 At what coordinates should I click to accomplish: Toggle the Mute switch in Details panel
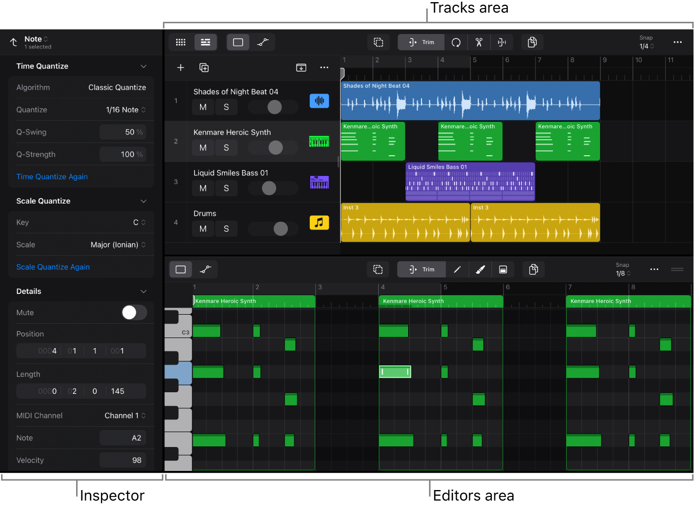coord(134,313)
